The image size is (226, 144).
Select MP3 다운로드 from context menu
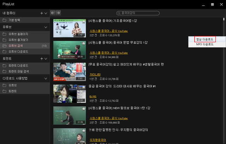207,44
